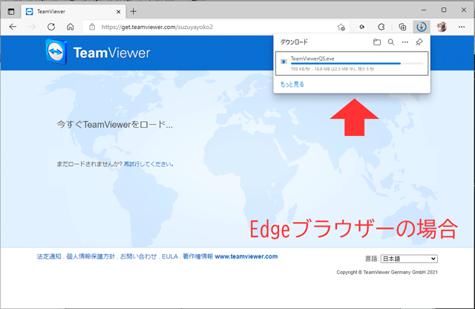
Task: Open お問い合わせ contact link
Action: click(x=138, y=256)
